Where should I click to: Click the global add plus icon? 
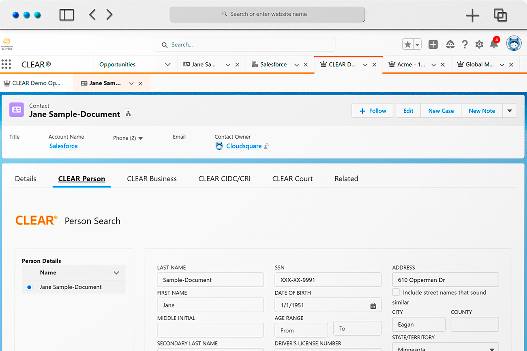433,44
